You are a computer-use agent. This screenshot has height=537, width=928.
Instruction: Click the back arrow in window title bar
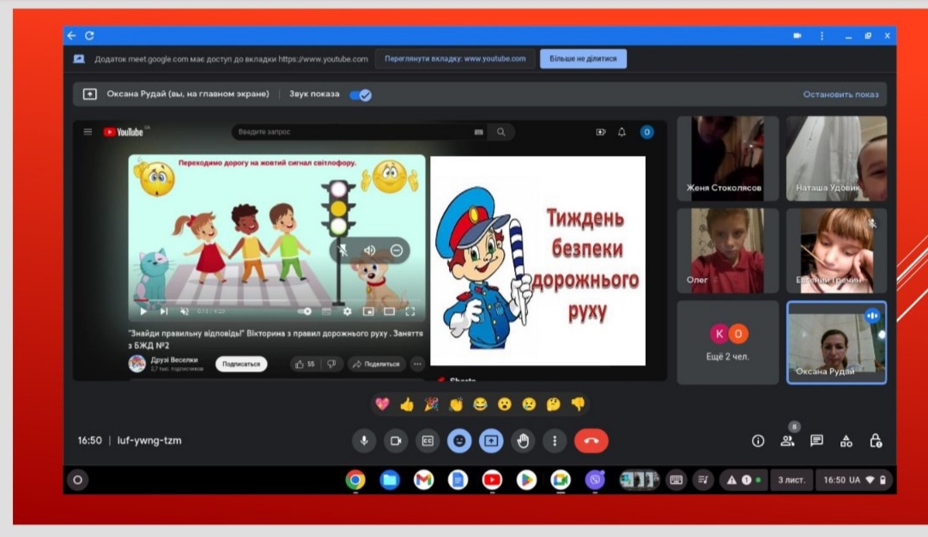click(71, 36)
